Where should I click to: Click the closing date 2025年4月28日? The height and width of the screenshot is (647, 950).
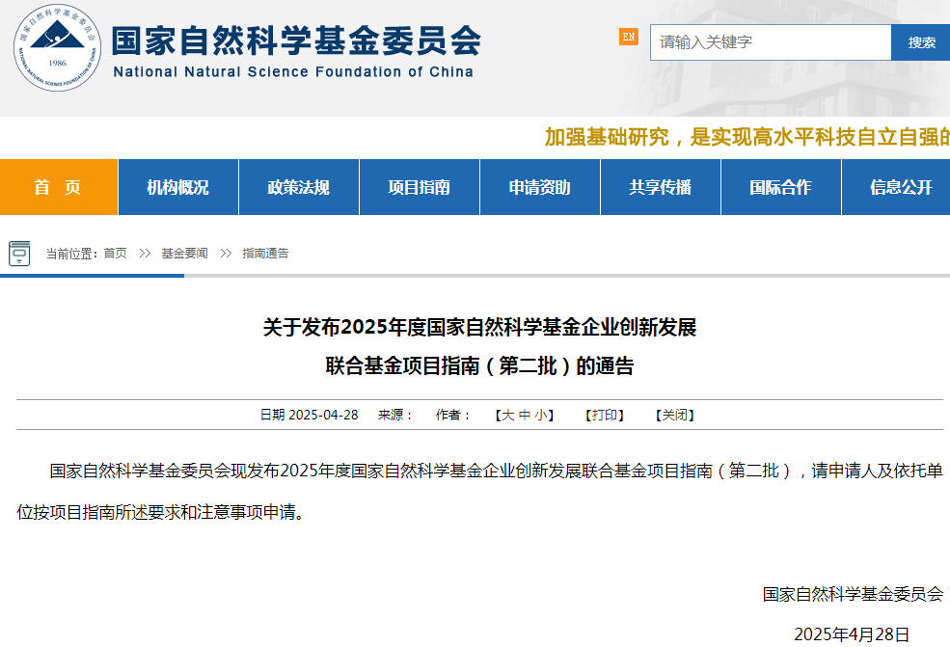852,634
